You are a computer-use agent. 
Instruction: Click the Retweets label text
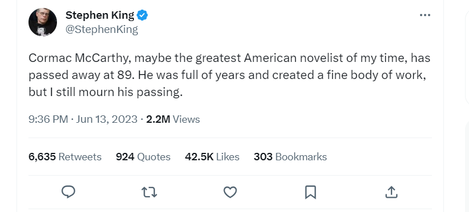coord(80,157)
